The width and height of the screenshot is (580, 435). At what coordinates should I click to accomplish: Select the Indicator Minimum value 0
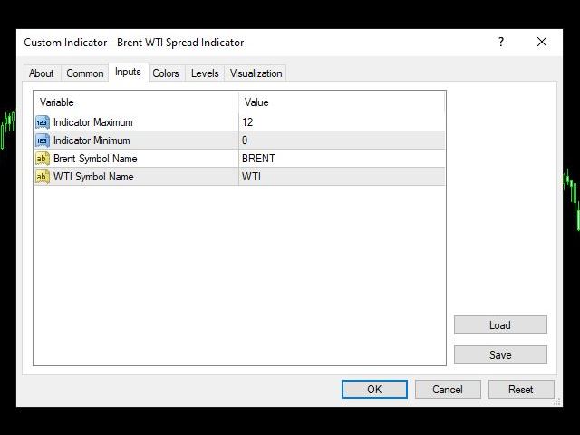click(x=342, y=140)
